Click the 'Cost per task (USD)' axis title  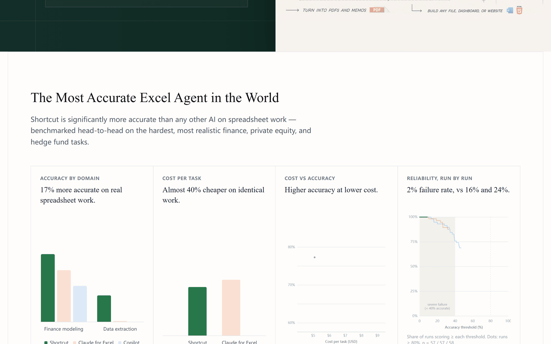[x=341, y=341]
